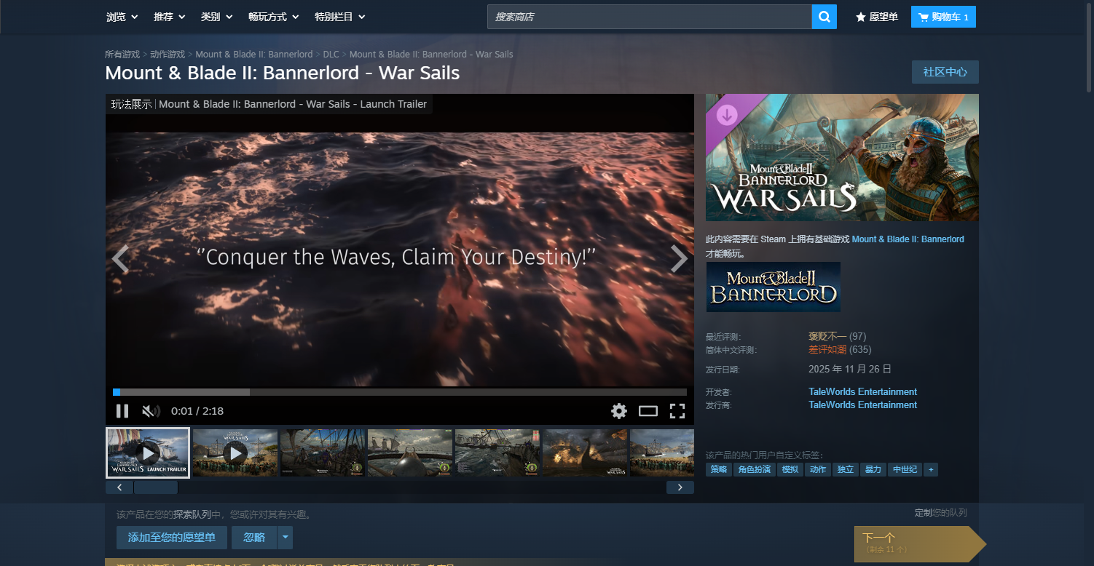Open the shopping cart (购物车) button
The width and height of the screenshot is (1094, 566).
(943, 17)
